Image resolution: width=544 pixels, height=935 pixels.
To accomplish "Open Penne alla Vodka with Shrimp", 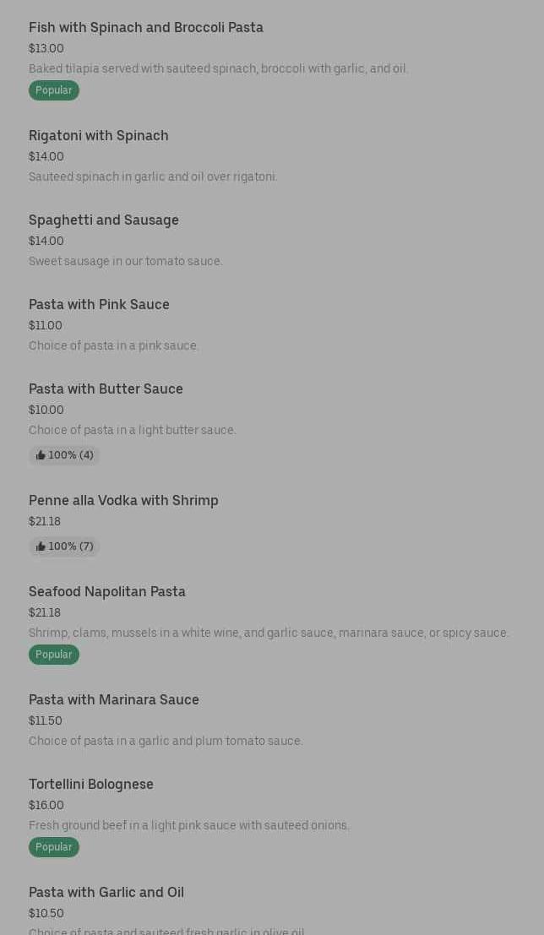I will coord(123,500).
